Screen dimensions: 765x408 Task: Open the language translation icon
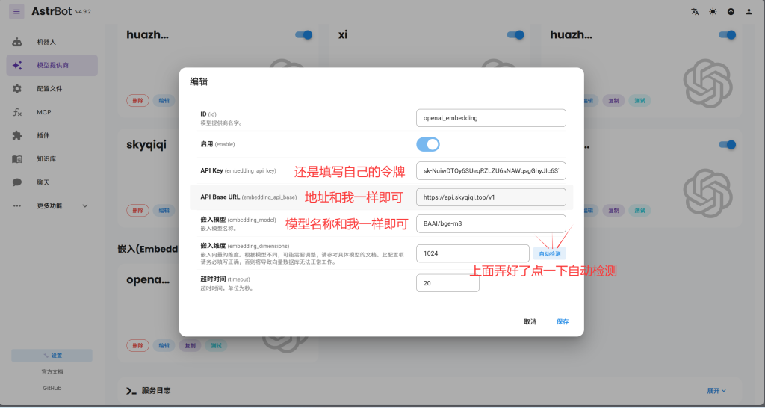click(695, 12)
